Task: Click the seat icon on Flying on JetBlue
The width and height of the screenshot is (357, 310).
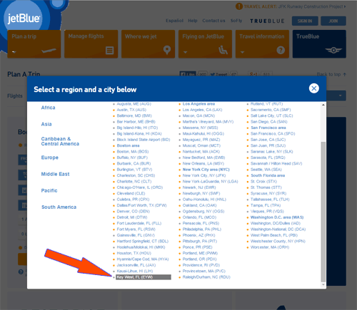Action: click(x=223, y=50)
